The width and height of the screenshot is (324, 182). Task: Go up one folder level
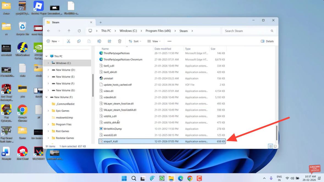click(69, 31)
